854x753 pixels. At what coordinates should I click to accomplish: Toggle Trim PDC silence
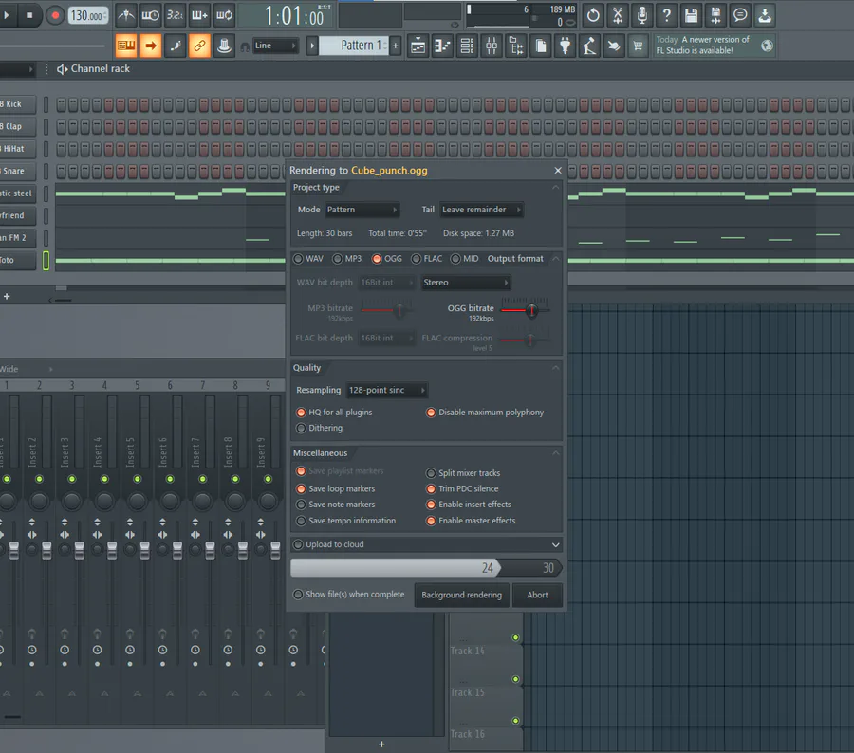click(431, 489)
